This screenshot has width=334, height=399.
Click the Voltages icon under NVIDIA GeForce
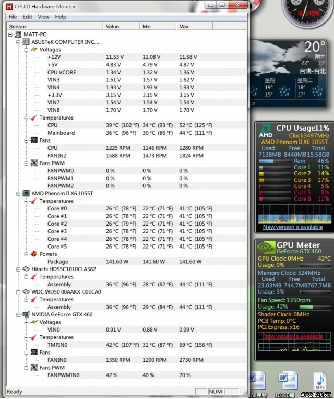[34, 322]
